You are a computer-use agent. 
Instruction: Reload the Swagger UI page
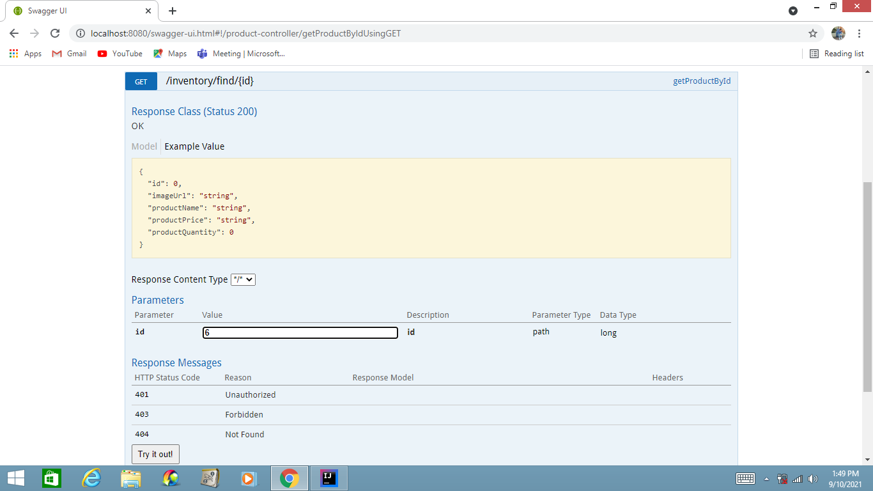(x=54, y=33)
